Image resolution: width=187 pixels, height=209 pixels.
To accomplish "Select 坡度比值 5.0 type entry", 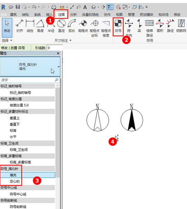I will click(27, 105).
